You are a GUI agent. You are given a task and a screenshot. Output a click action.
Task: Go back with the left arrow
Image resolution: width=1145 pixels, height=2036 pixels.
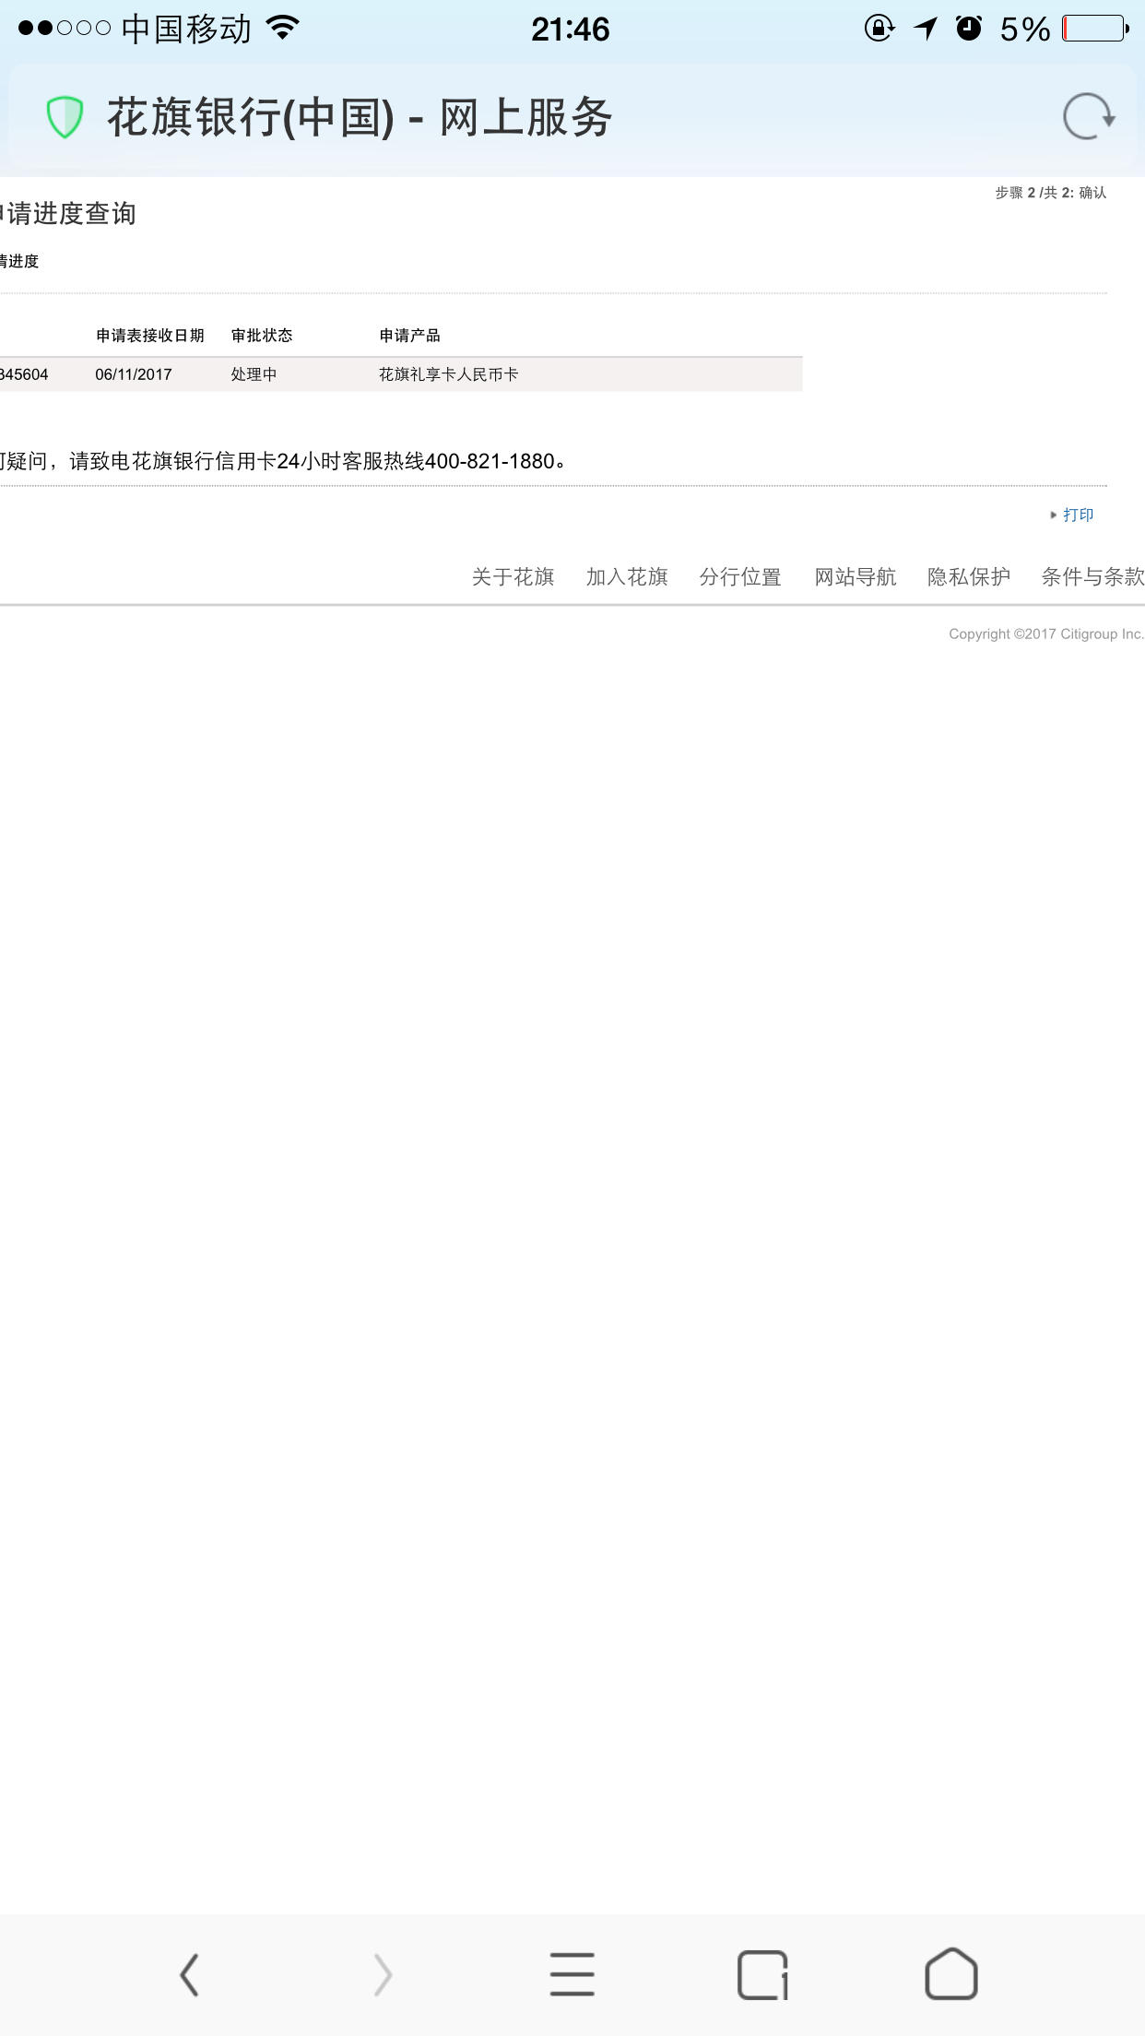[189, 1974]
